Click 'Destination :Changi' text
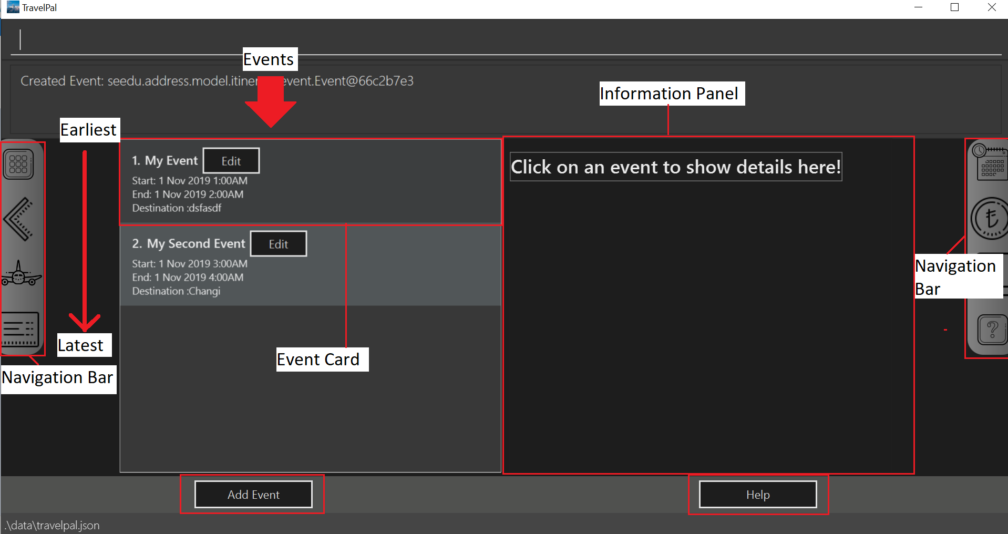This screenshot has height=534, width=1008. (x=176, y=291)
